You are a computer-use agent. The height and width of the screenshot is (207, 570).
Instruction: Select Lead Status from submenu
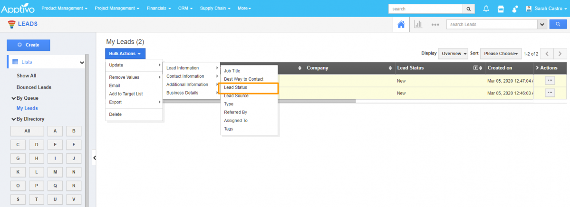pyautogui.click(x=236, y=88)
